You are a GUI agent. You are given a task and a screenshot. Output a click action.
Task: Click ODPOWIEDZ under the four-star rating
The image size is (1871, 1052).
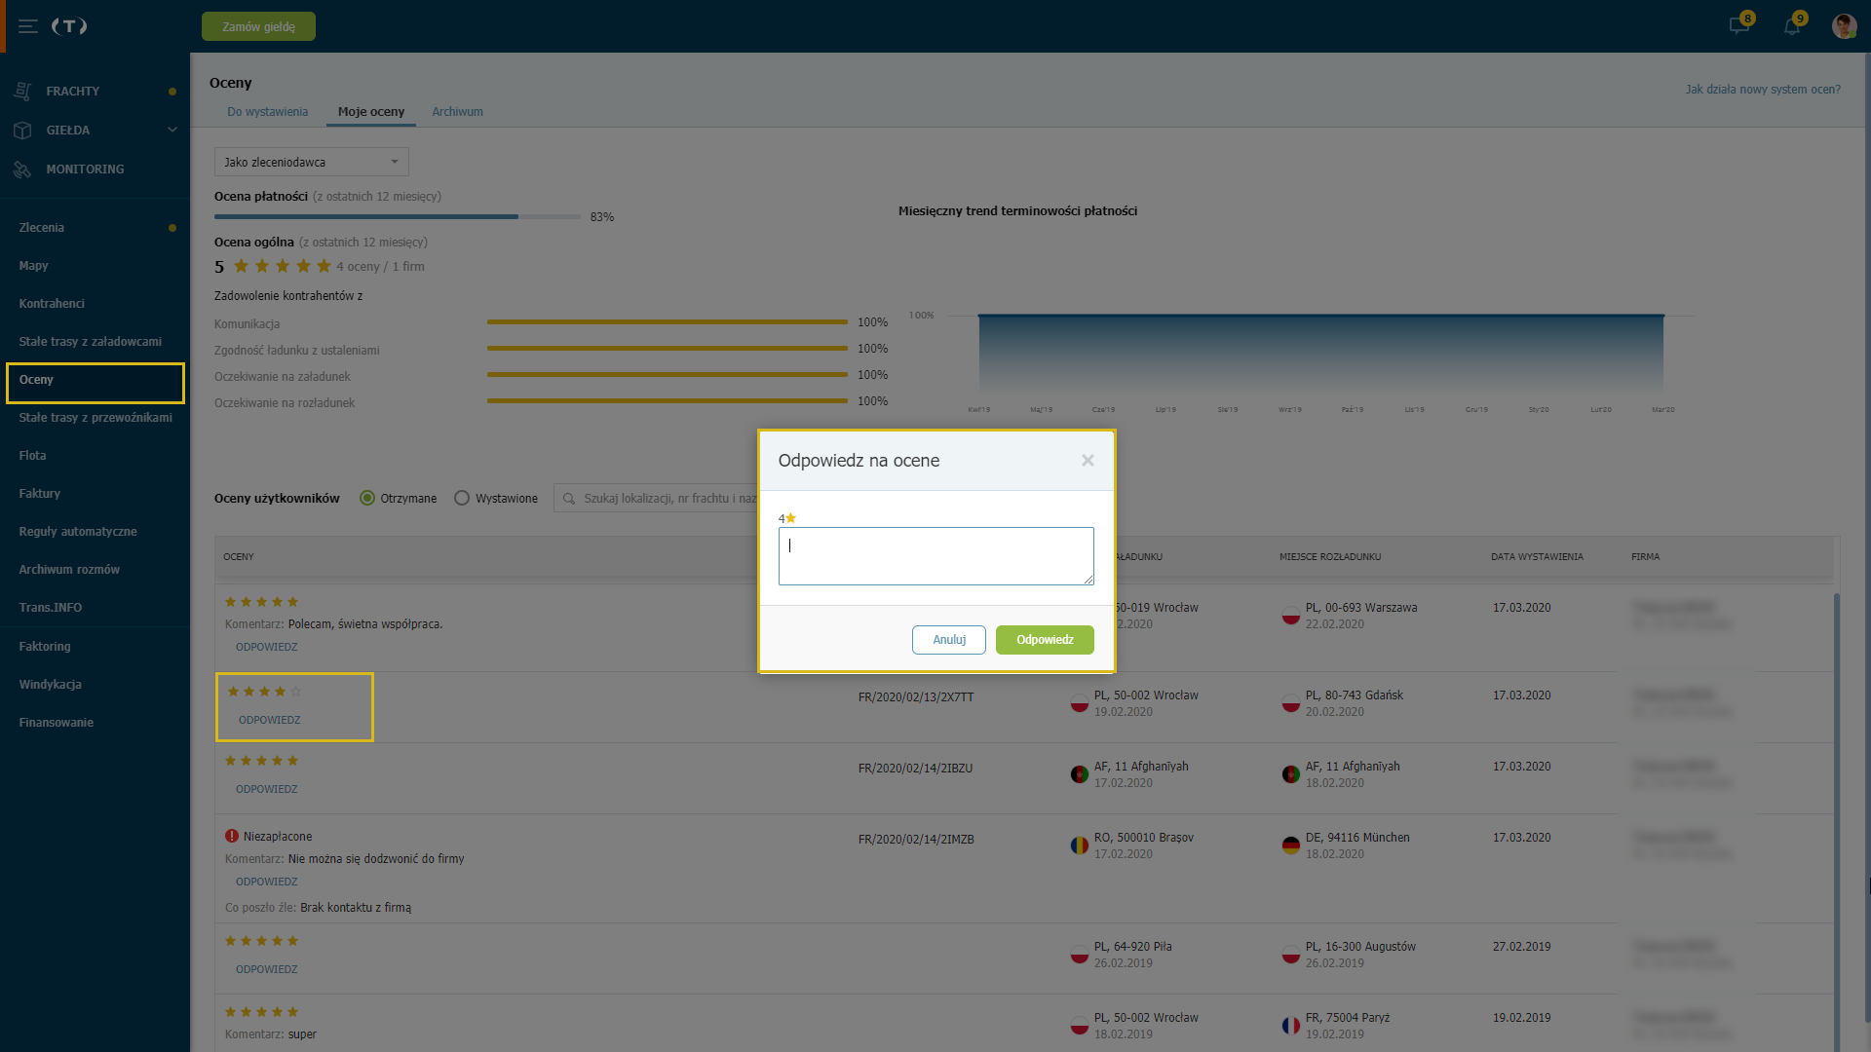[270, 720]
